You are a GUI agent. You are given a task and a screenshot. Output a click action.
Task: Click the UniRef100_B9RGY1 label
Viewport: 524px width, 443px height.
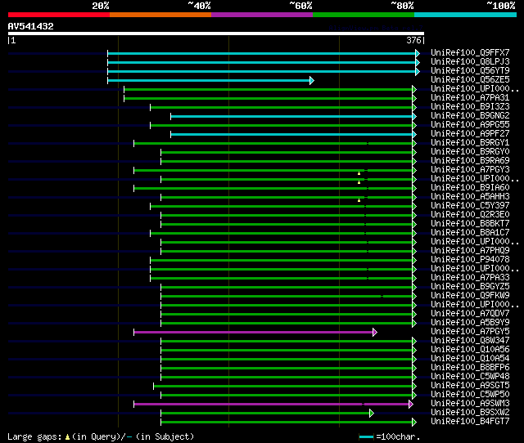click(x=470, y=143)
